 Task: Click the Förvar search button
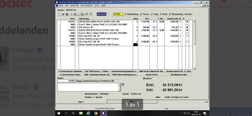tap(144, 14)
